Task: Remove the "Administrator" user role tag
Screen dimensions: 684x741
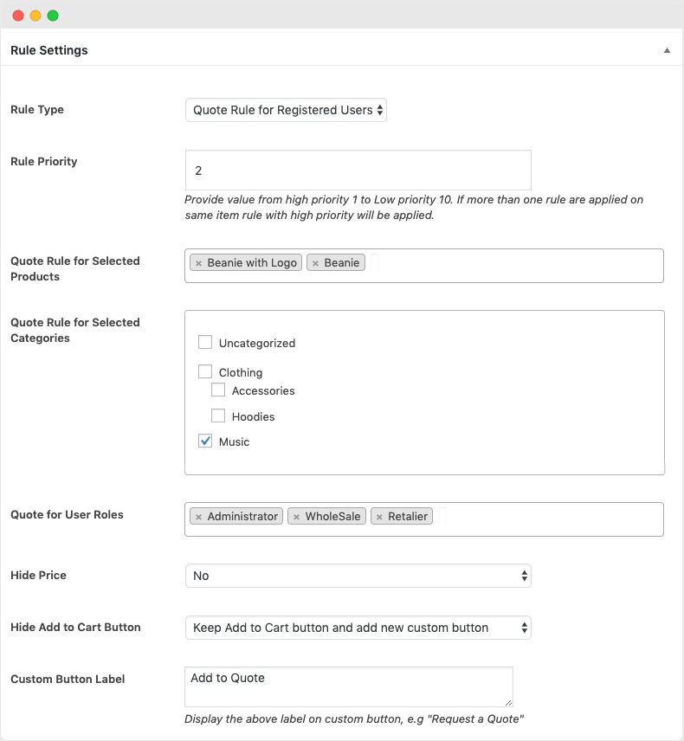Action: [198, 516]
